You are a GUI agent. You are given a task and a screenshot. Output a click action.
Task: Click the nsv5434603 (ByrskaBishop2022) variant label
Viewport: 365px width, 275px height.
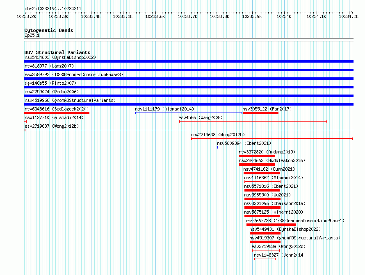pos(60,57)
